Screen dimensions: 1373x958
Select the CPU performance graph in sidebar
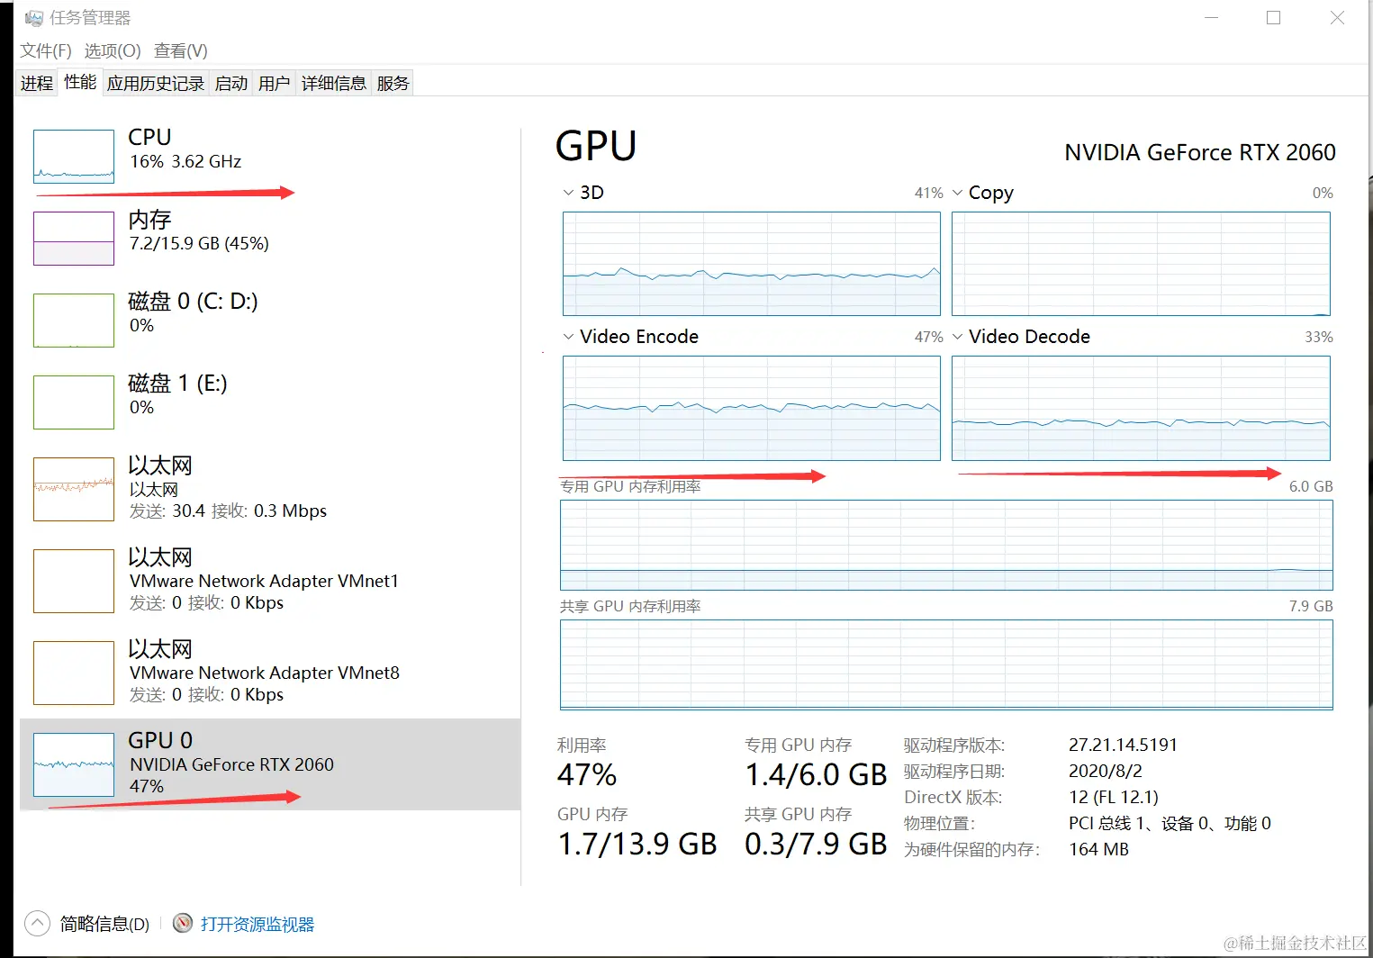73,156
